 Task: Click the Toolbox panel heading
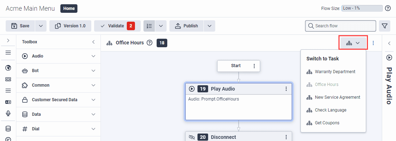pos(29,42)
